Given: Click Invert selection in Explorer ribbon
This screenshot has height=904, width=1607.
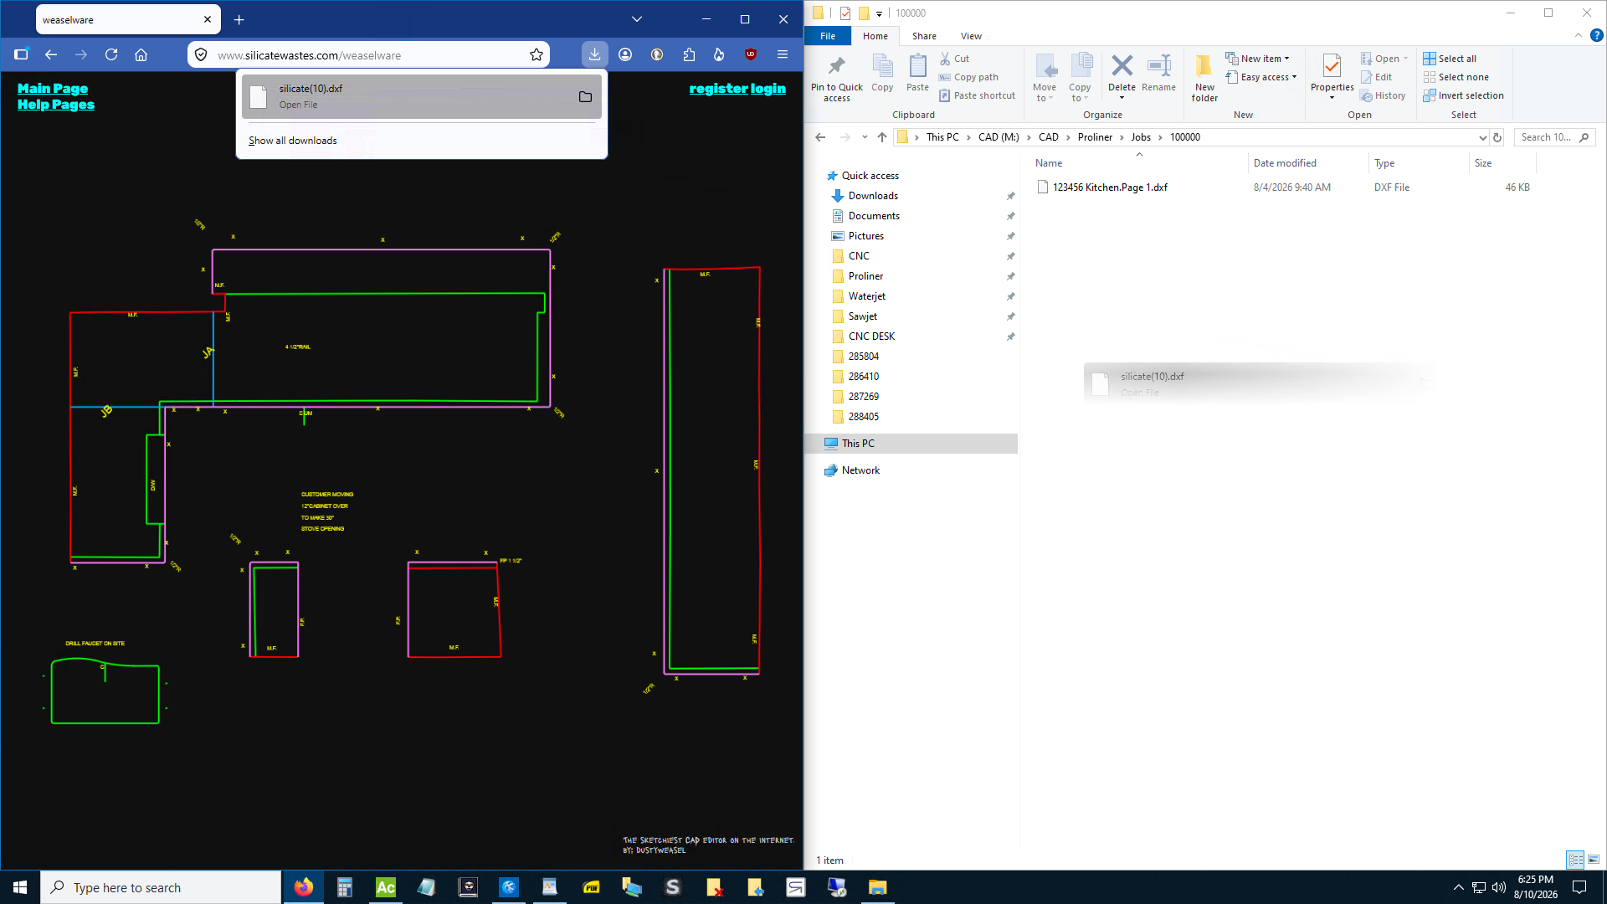Looking at the screenshot, I should (x=1463, y=95).
